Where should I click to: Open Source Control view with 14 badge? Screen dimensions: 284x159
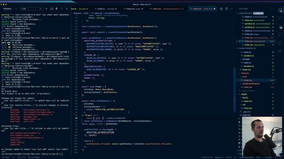[x=280, y=26]
